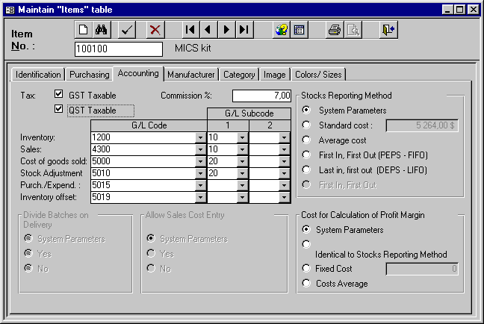Viewport: 484px width, 324px height.
Task: Go to the first record
Action: (191, 30)
